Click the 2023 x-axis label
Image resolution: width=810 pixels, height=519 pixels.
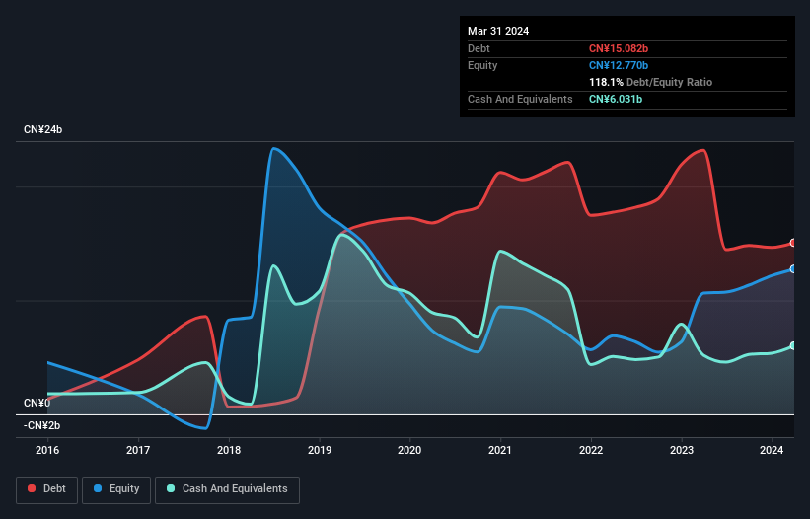coord(682,450)
